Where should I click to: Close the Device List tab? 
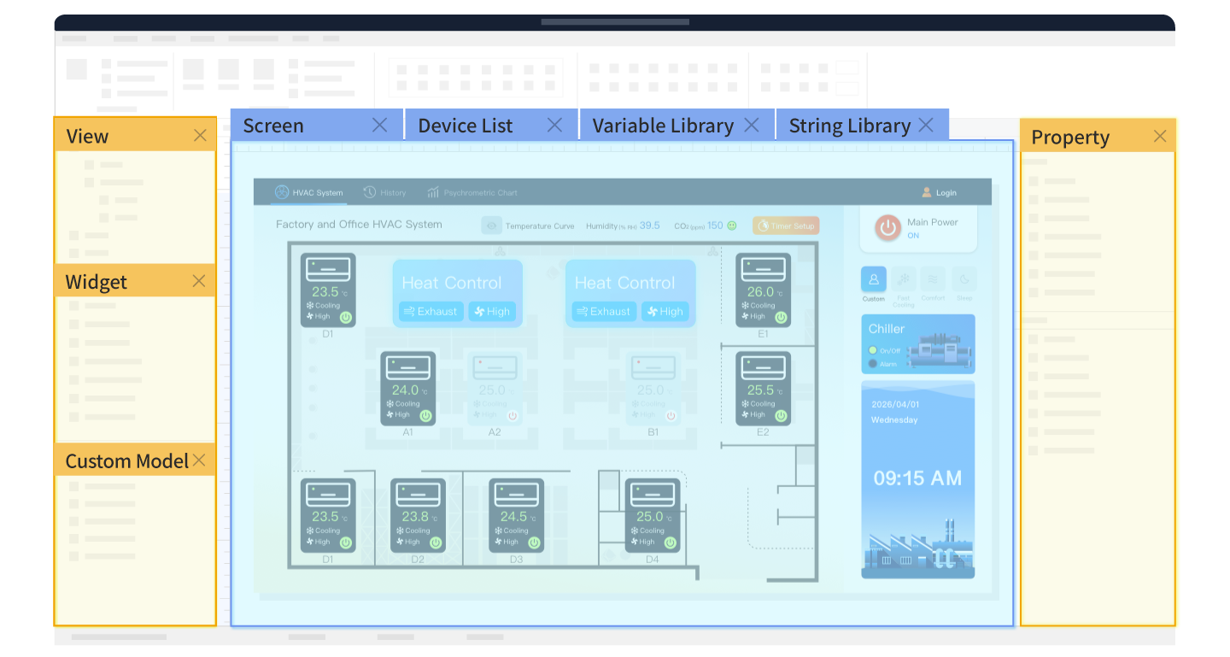tap(554, 125)
